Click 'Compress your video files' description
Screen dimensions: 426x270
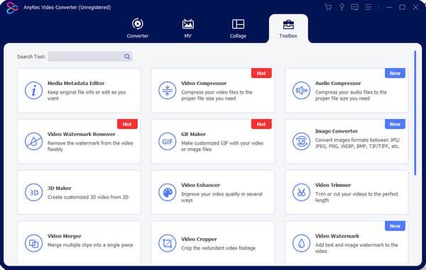[x=217, y=95]
